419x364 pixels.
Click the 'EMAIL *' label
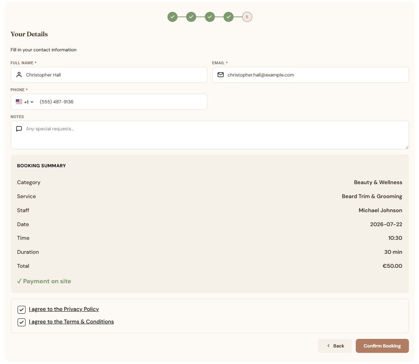click(x=220, y=63)
